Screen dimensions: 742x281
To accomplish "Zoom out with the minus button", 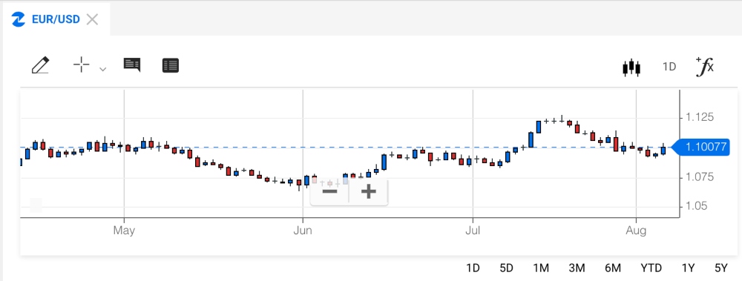I will 330,191.
